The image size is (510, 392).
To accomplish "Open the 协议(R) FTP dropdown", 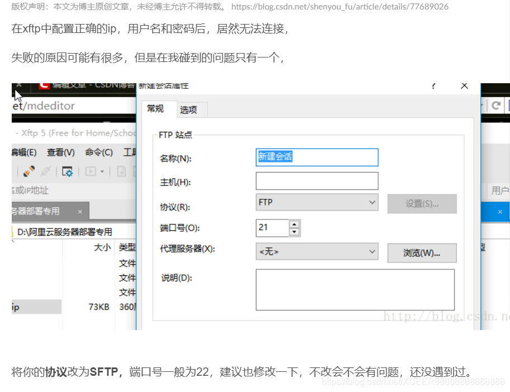I will pos(317,202).
